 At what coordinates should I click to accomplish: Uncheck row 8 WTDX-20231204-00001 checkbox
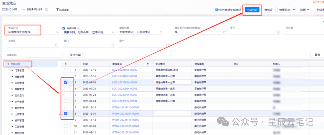(x=66, y=113)
